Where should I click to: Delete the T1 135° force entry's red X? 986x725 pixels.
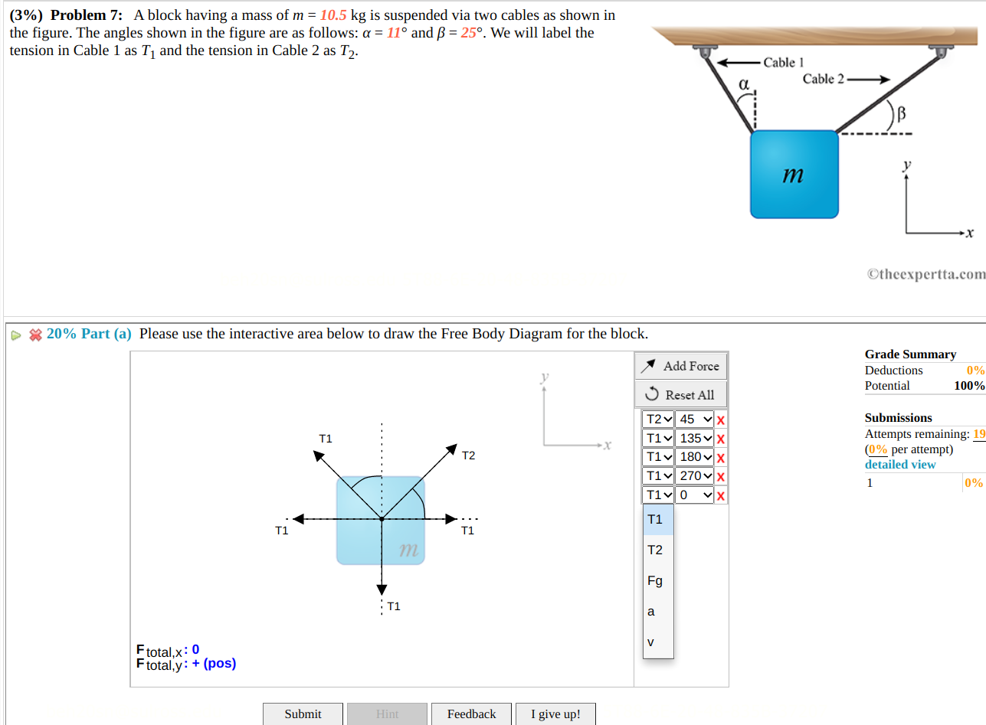coord(722,437)
